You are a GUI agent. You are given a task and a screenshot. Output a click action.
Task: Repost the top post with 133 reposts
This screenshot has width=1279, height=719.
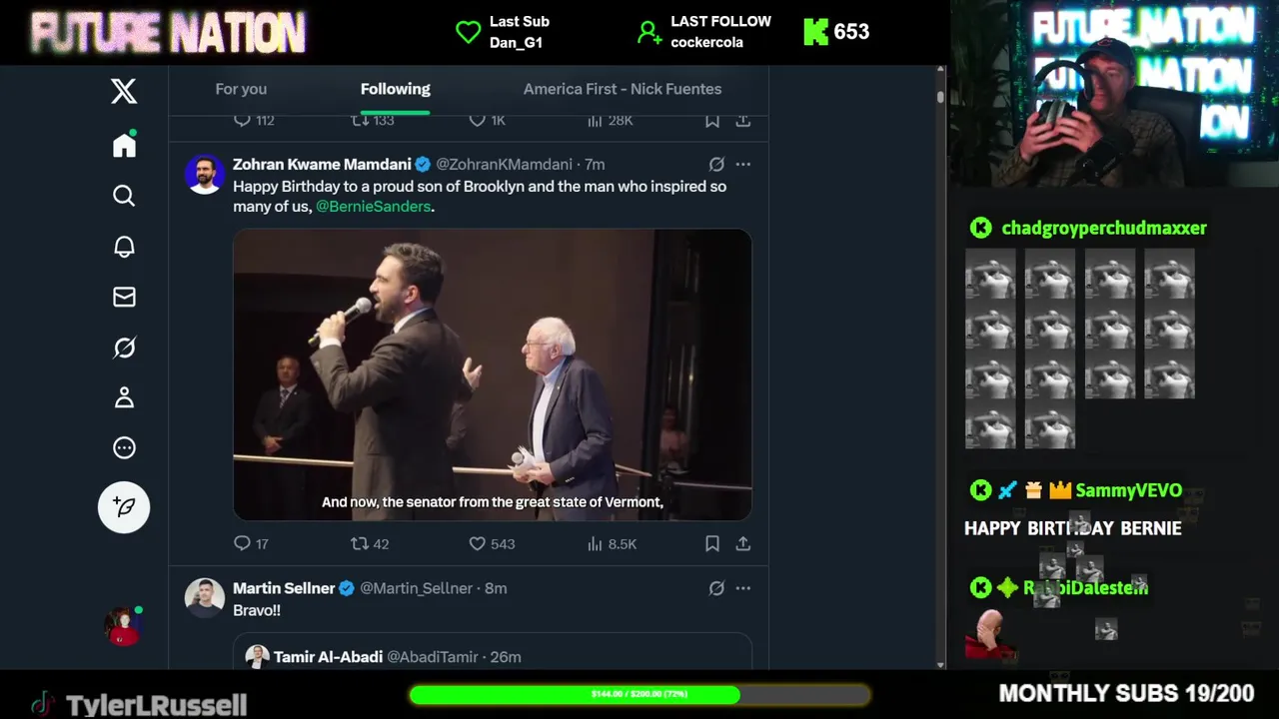click(x=373, y=120)
